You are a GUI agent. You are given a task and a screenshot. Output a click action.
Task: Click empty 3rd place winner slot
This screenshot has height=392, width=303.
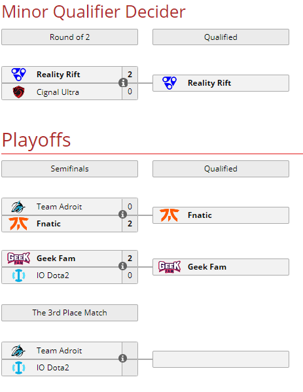click(221, 359)
